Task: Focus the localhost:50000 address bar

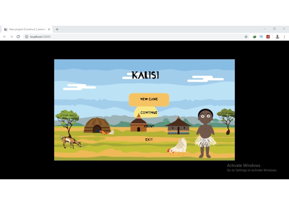Action: pyautogui.click(x=136, y=37)
